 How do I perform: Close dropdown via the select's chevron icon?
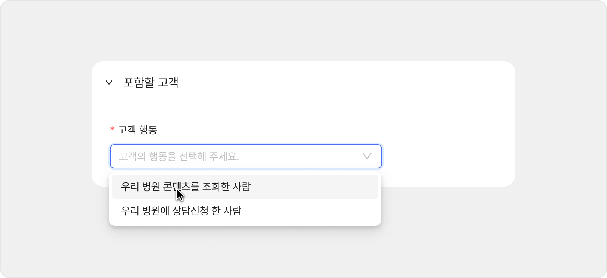tap(367, 156)
